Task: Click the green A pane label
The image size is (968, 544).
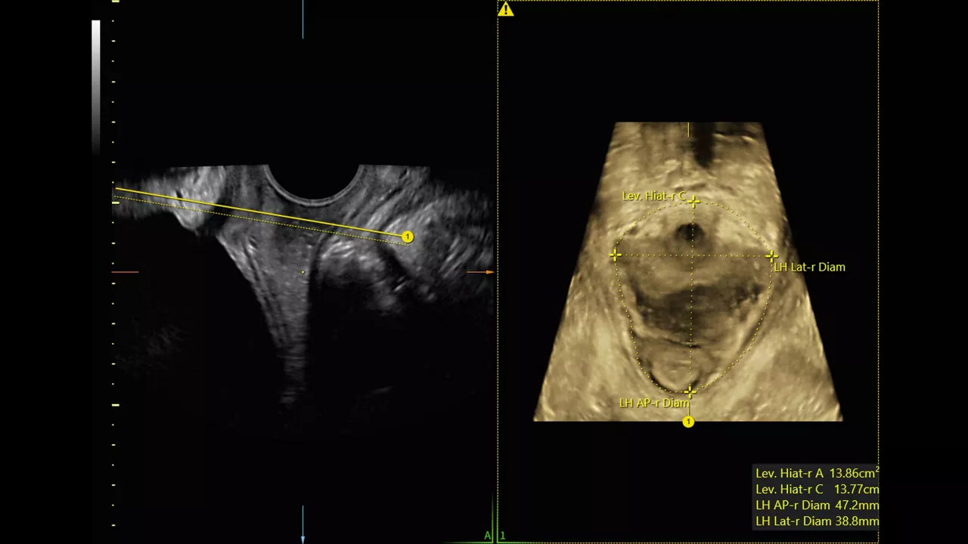Action: point(488,536)
